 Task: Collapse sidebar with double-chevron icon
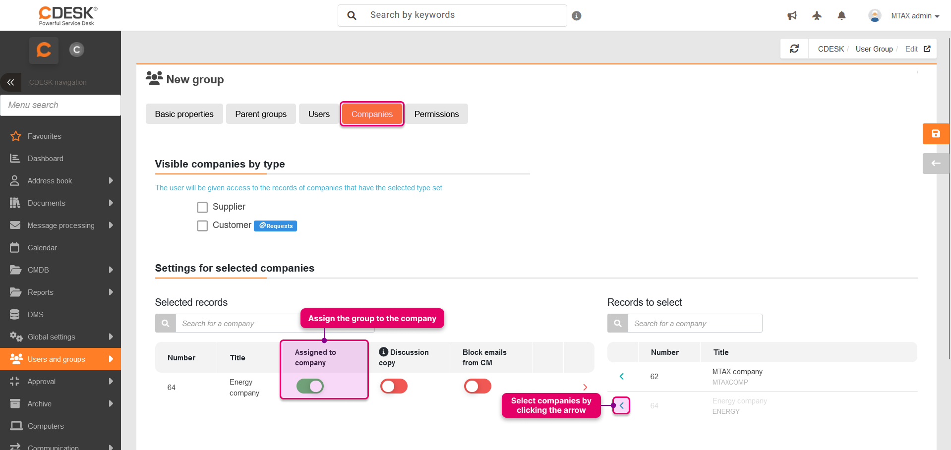point(11,82)
